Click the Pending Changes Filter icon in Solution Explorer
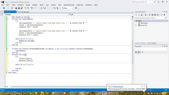This screenshot has height=95, width=169. click(x=146, y=15)
